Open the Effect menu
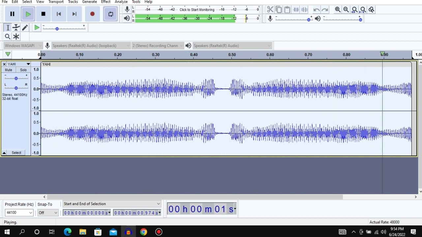 point(105,2)
